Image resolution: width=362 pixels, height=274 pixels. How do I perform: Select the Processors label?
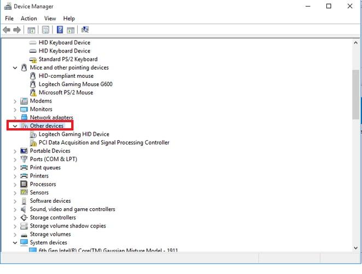(x=43, y=184)
